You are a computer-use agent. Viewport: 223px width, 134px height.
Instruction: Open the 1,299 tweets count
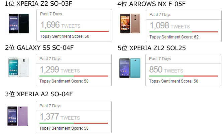coord(60,70)
